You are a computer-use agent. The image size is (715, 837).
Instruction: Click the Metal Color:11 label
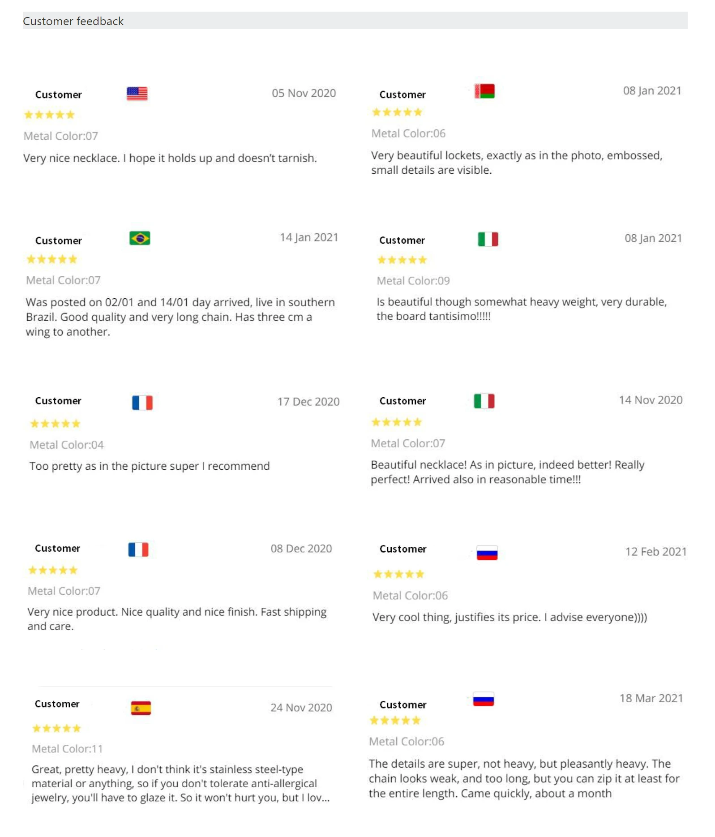pos(67,749)
